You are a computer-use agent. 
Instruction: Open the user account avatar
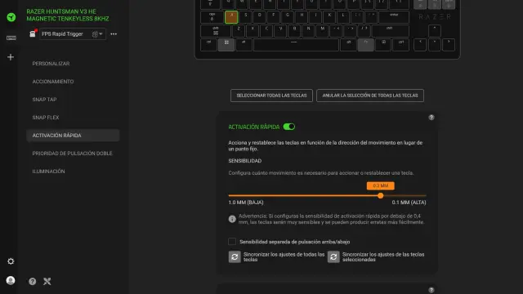pos(11,281)
